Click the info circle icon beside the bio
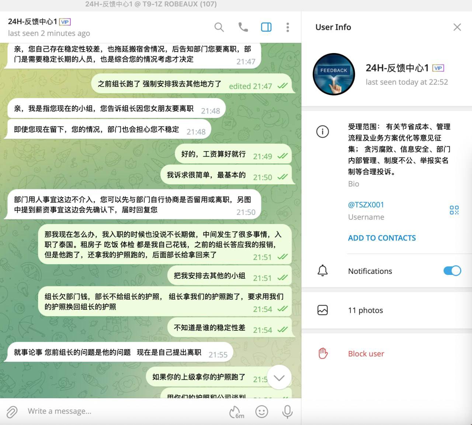 323,132
